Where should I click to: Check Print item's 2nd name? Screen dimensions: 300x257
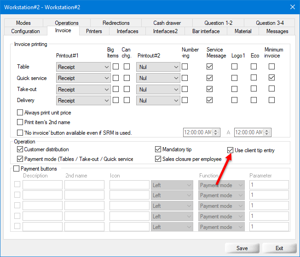pos(20,122)
